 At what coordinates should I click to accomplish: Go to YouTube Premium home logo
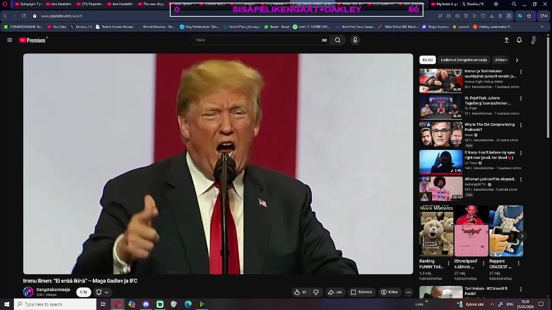[32, 40]
